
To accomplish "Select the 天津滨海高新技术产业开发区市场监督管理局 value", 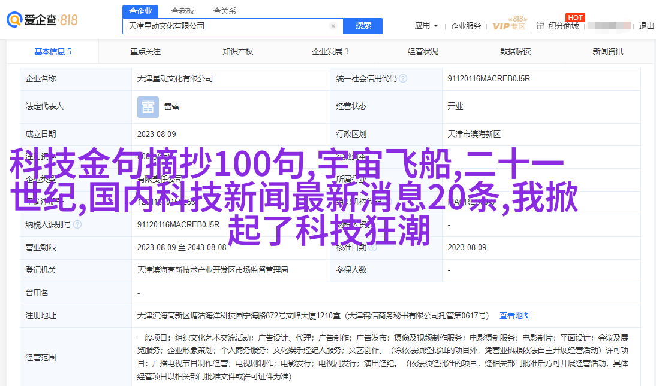I will coord(212,270).
